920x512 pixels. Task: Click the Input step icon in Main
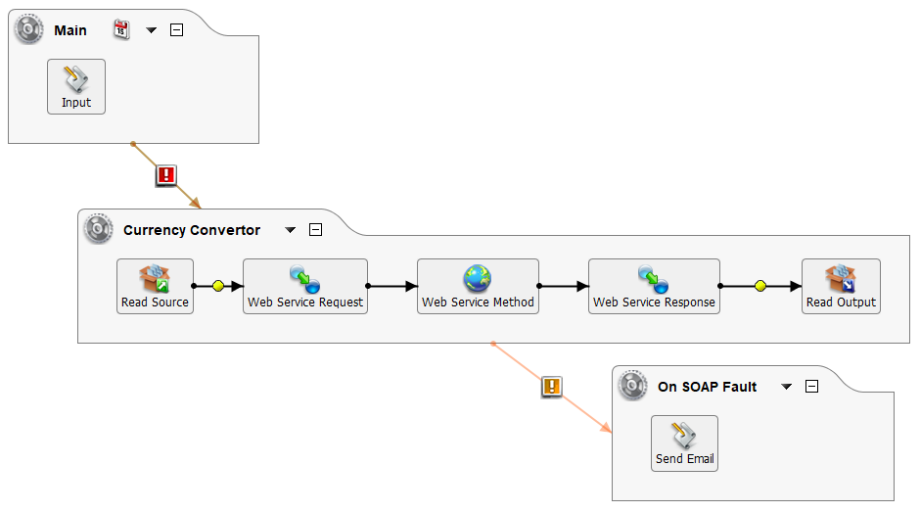pos(76,80)
